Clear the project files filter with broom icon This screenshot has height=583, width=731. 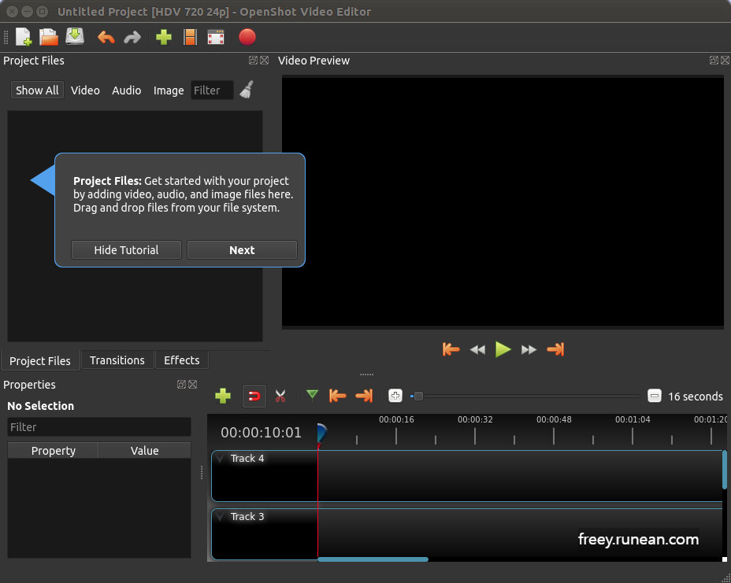point(247,90)
